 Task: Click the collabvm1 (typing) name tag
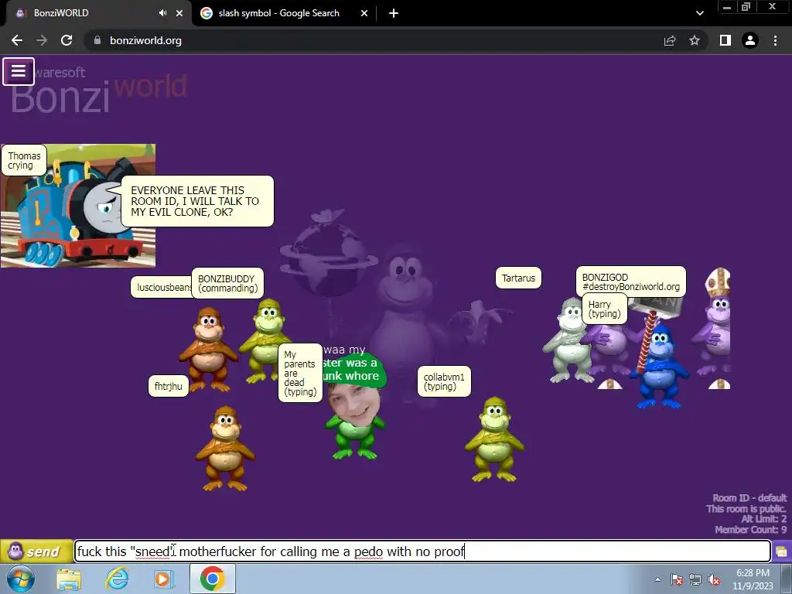pyautogui.click(x=443, y=381)
